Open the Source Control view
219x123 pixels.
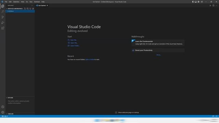[3, 17]
